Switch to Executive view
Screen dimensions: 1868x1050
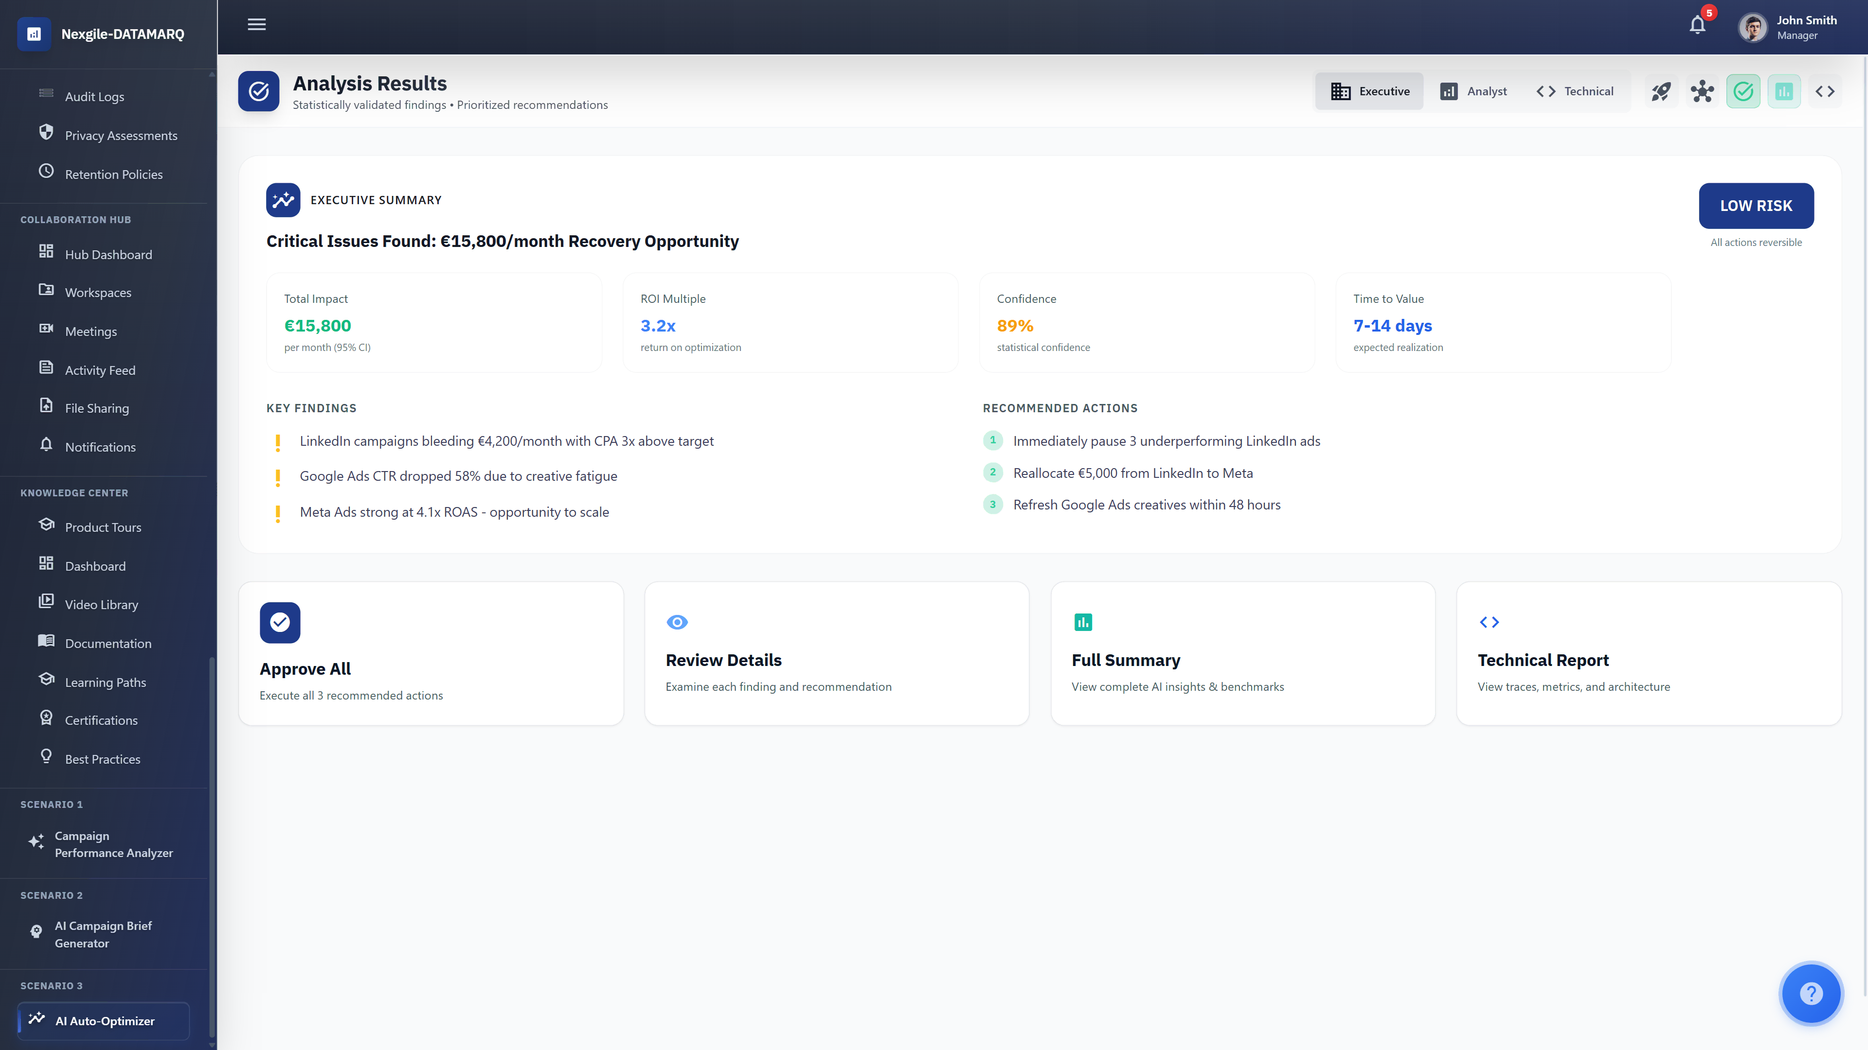(1370, 91)
